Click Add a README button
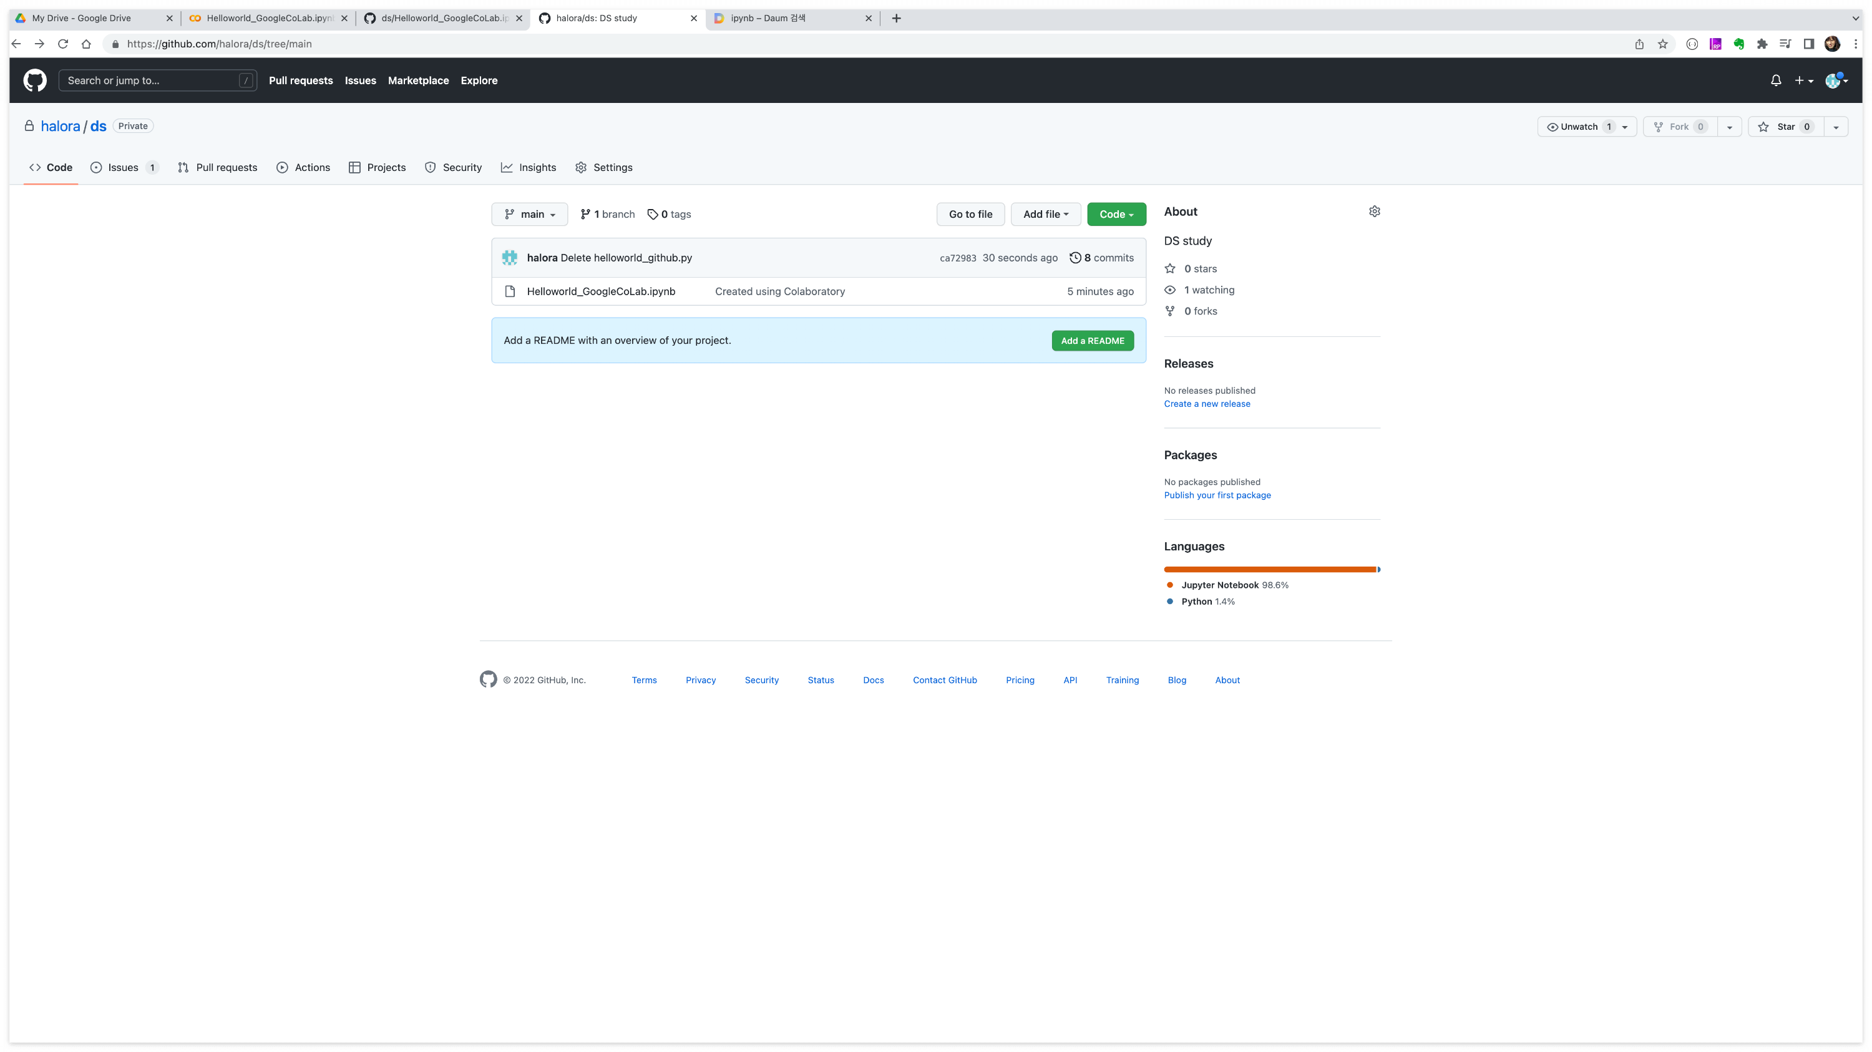The height and width of the screenshot is (1052, 1872). point(1092,341)
